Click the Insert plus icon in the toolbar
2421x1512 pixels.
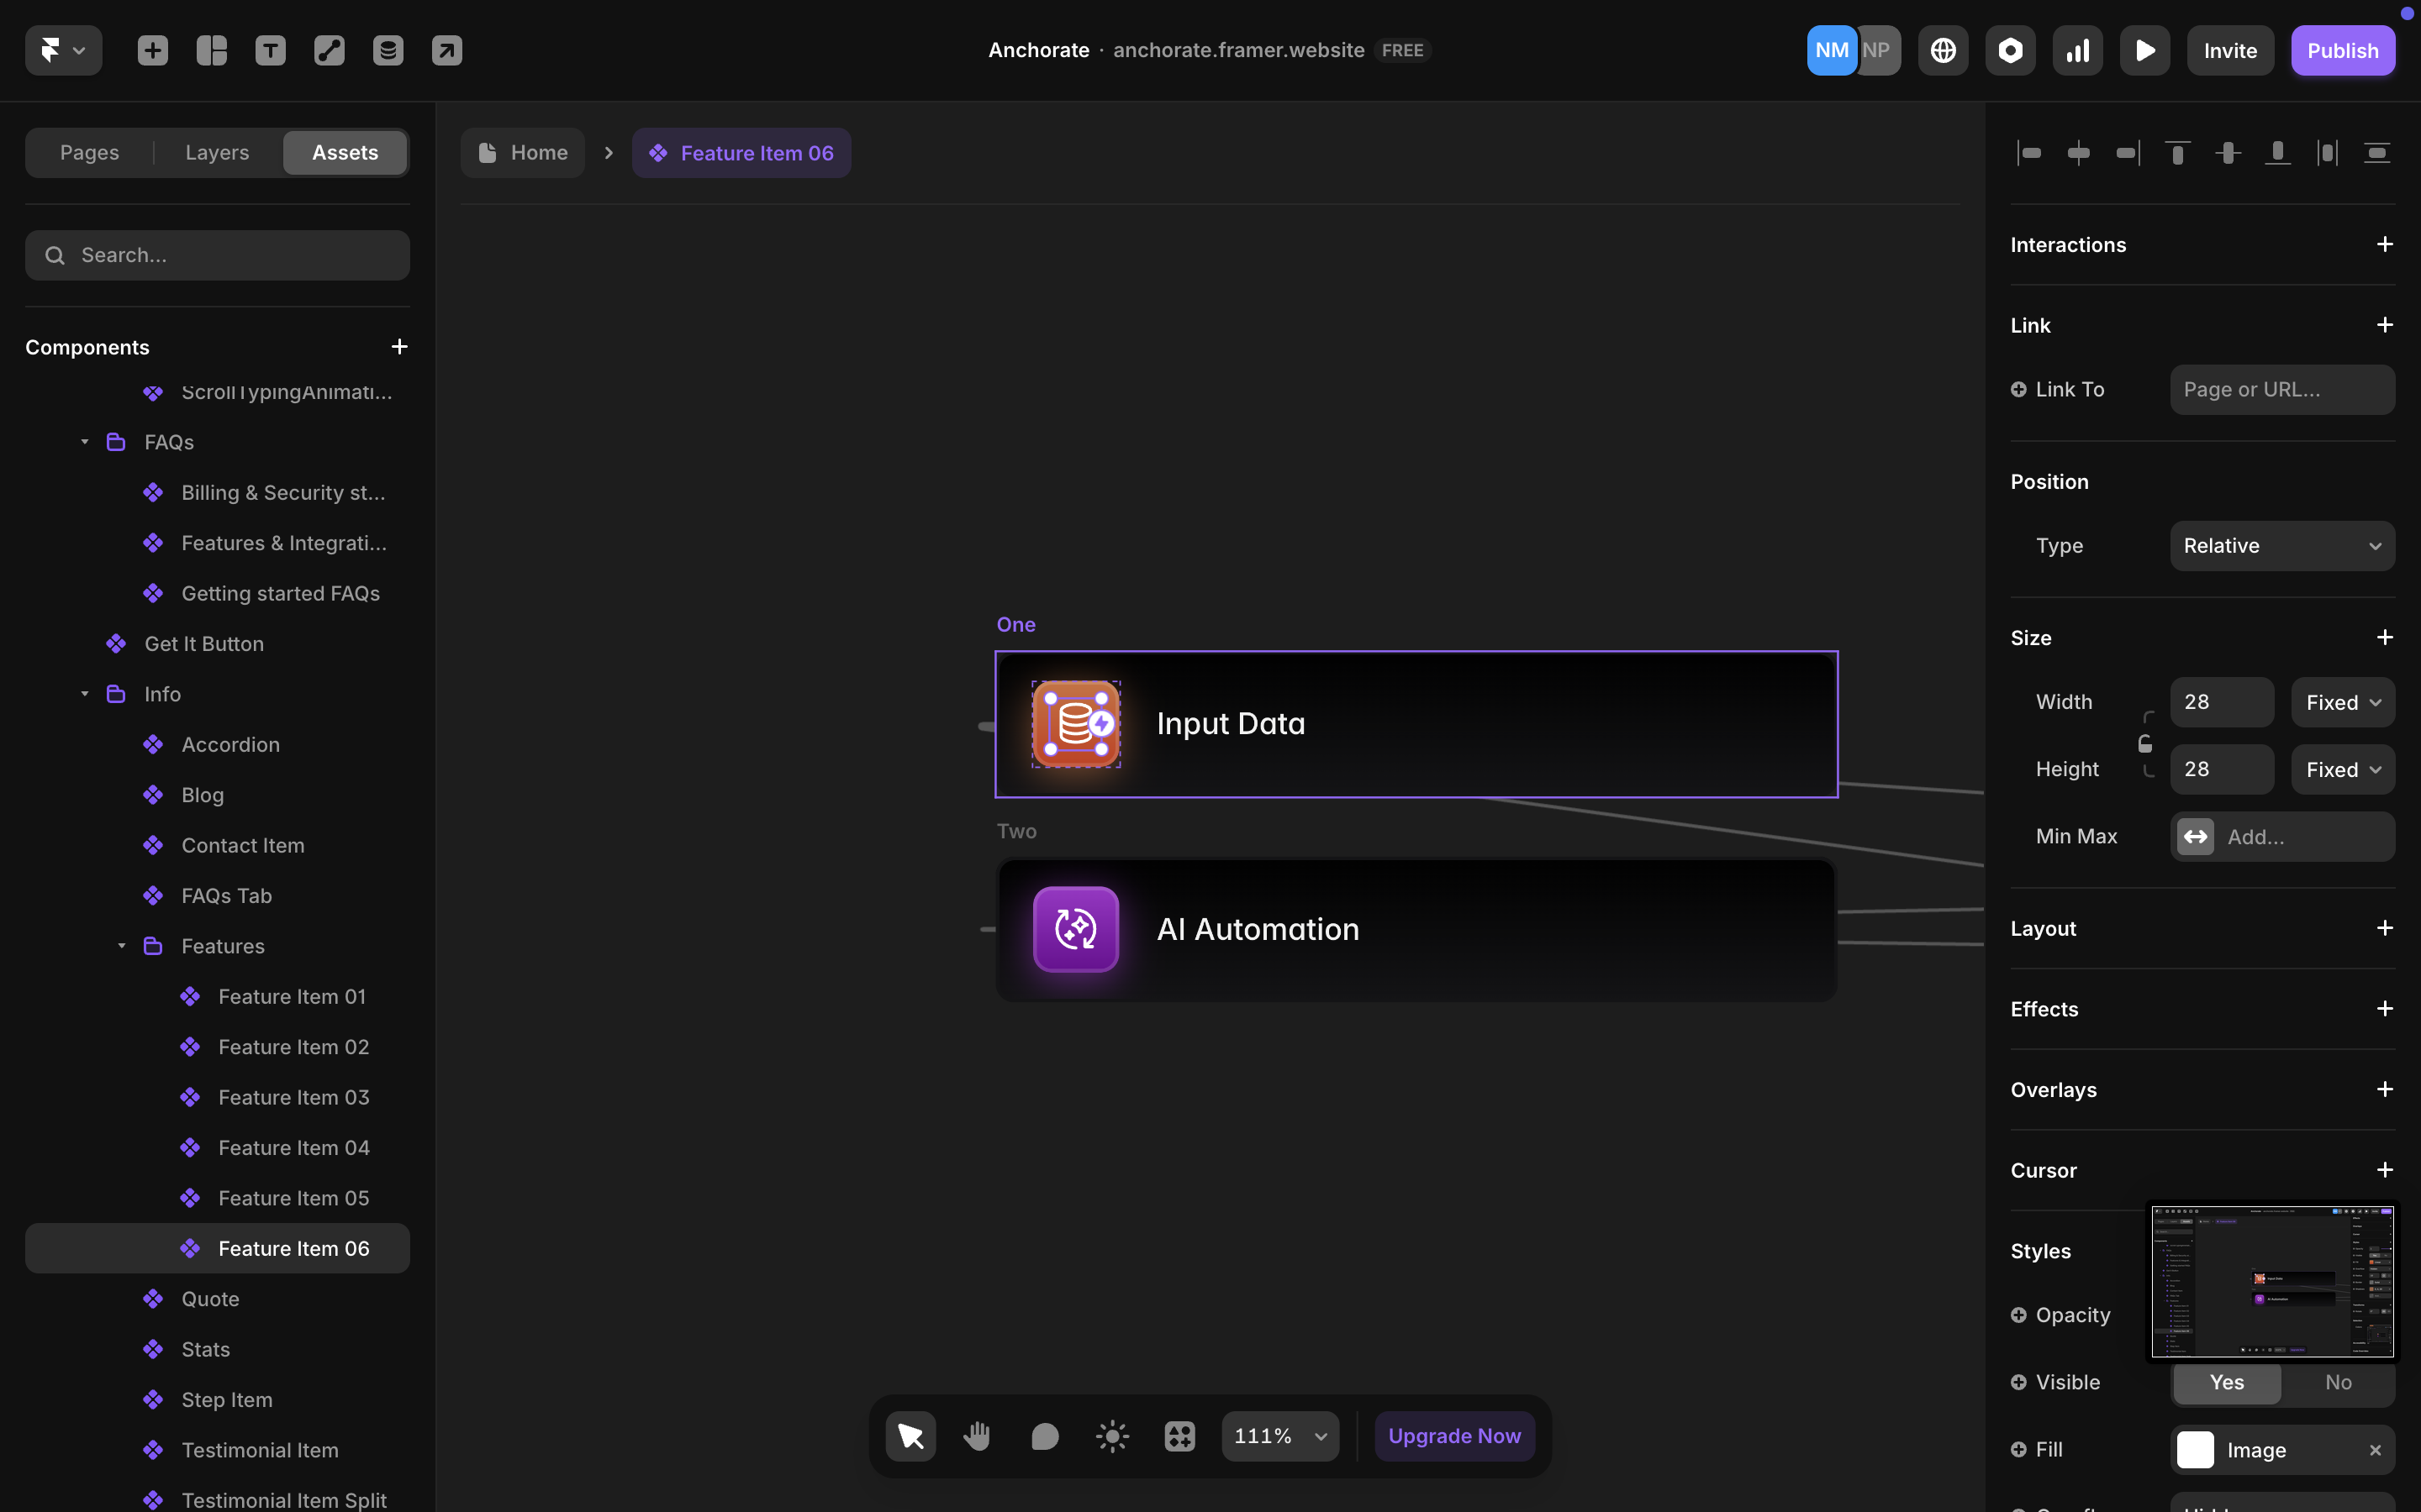(x=152, y=50)
